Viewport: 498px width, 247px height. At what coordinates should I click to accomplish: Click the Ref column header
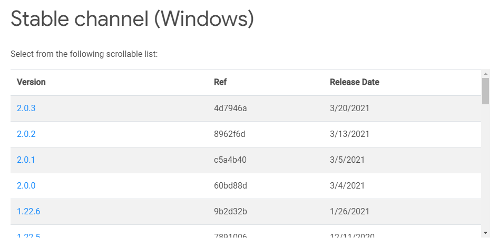[220, 82]
